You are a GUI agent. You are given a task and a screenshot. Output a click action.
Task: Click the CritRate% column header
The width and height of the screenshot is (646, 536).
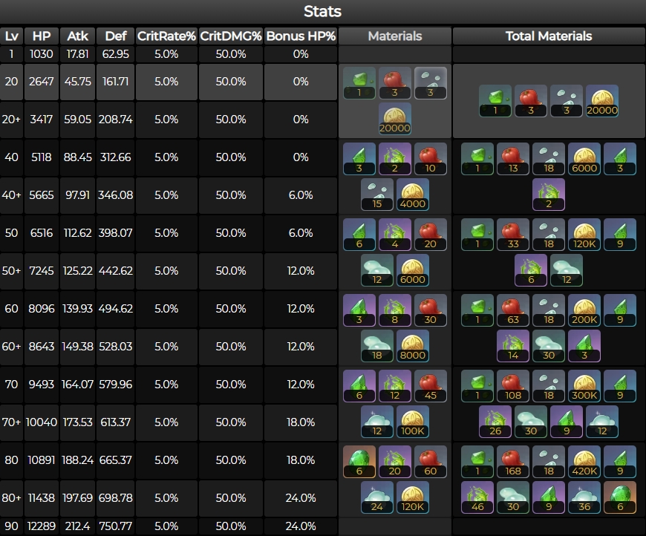pos(166,36)
